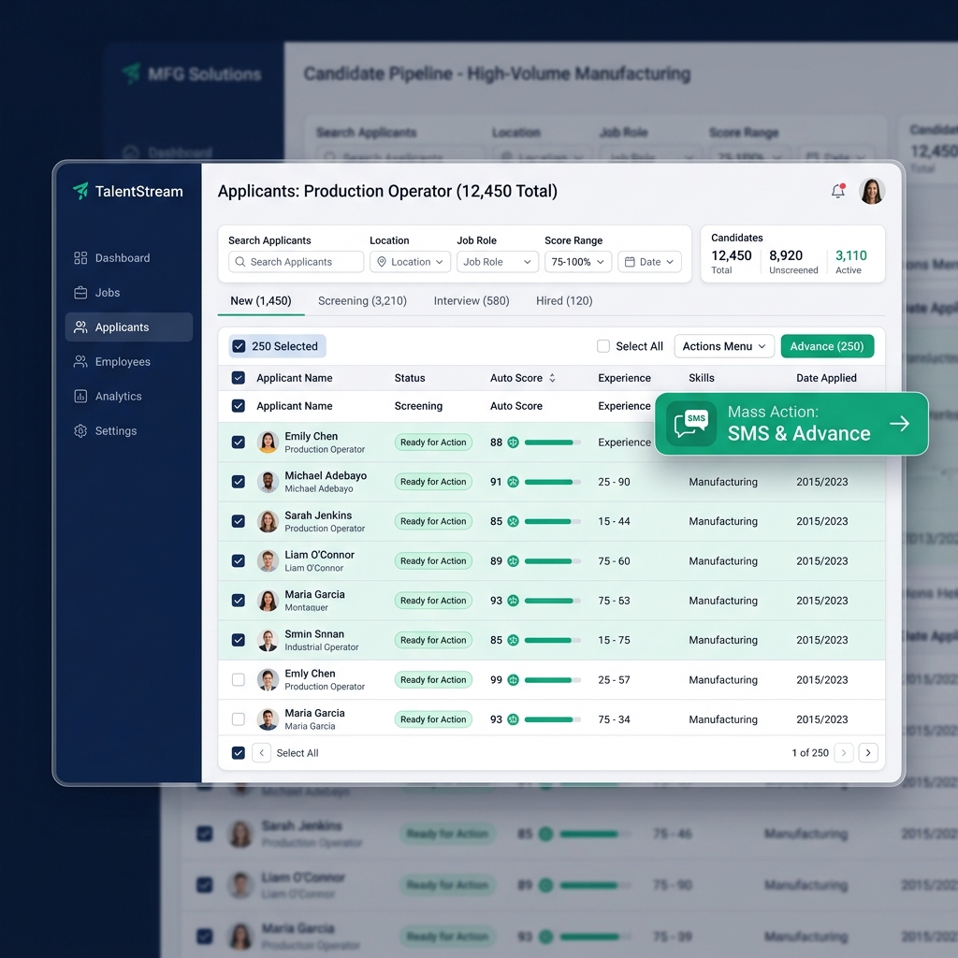Click the TalentStream logo icon
The height and width of the screenshot is (958, 958).
point(80,191)
